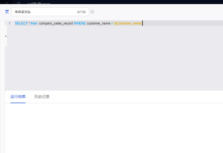The image size is (223, 153).
Task: Click the SQL icon beside the name field
Action: (7, 12)
